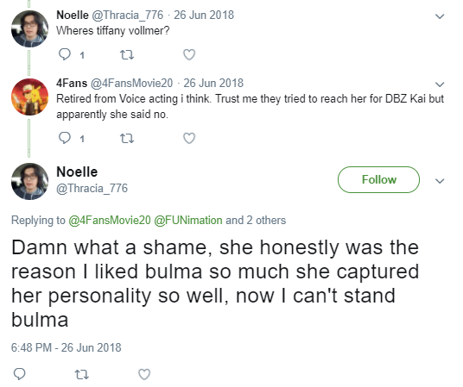Follow Noelle with the Follow button

coord(378,180)
